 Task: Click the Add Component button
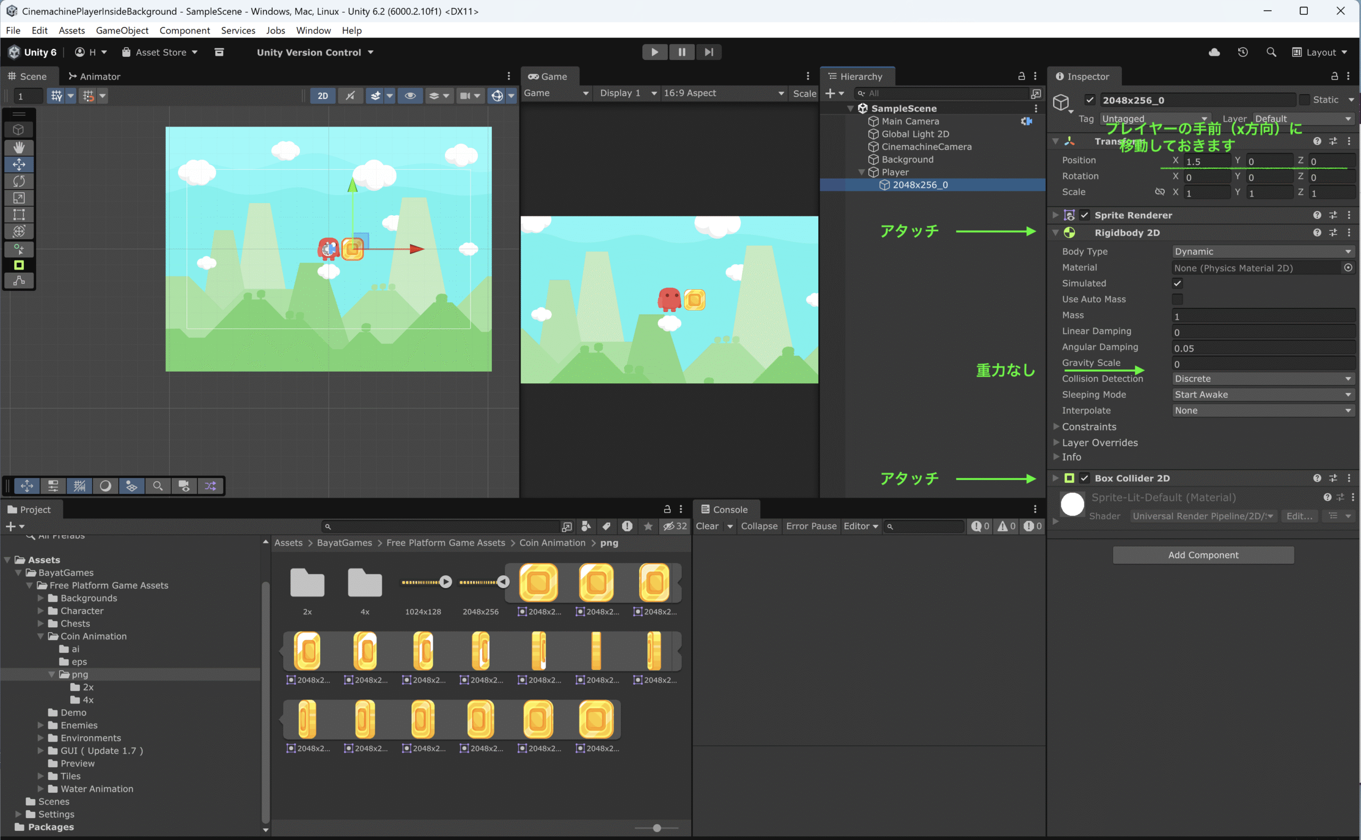pyautogui.click(x=1203, y=555)
